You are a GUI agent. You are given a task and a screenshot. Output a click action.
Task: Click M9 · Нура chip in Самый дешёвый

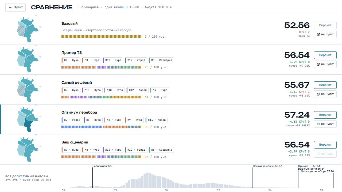pos(71,90)
